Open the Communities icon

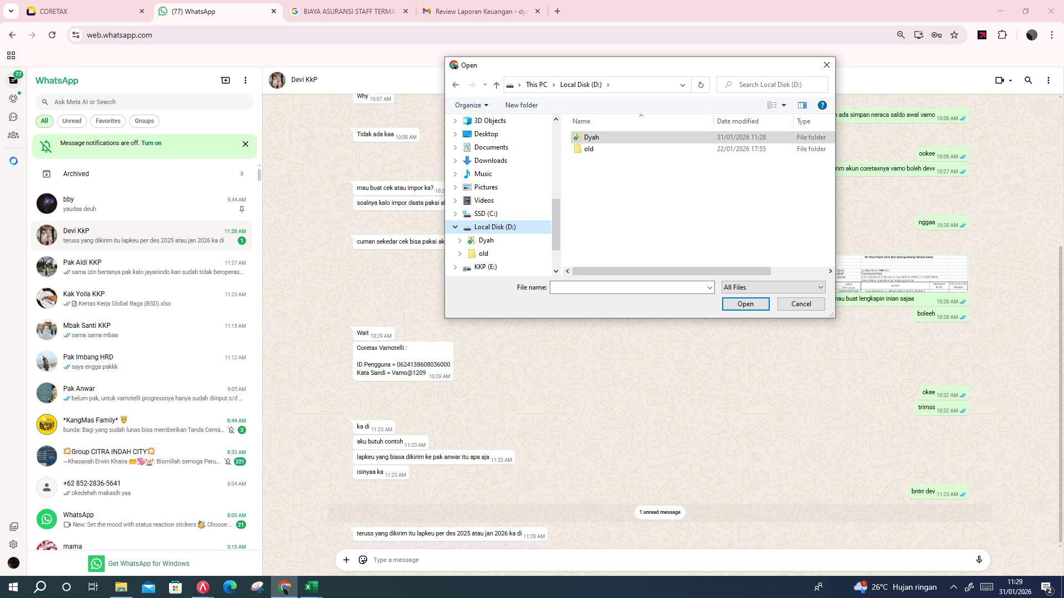click(13, 135)
